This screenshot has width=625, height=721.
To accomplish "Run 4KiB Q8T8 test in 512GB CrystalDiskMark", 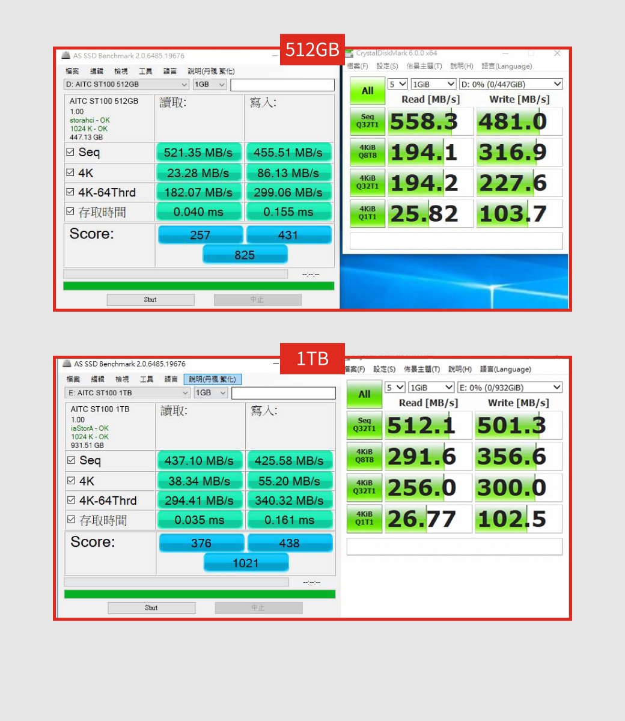I will coord(367,152).
